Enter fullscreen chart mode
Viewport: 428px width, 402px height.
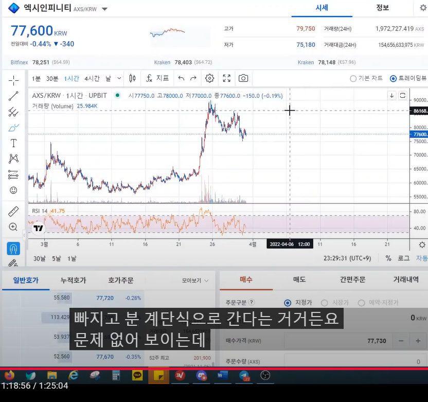click(226, 78)
